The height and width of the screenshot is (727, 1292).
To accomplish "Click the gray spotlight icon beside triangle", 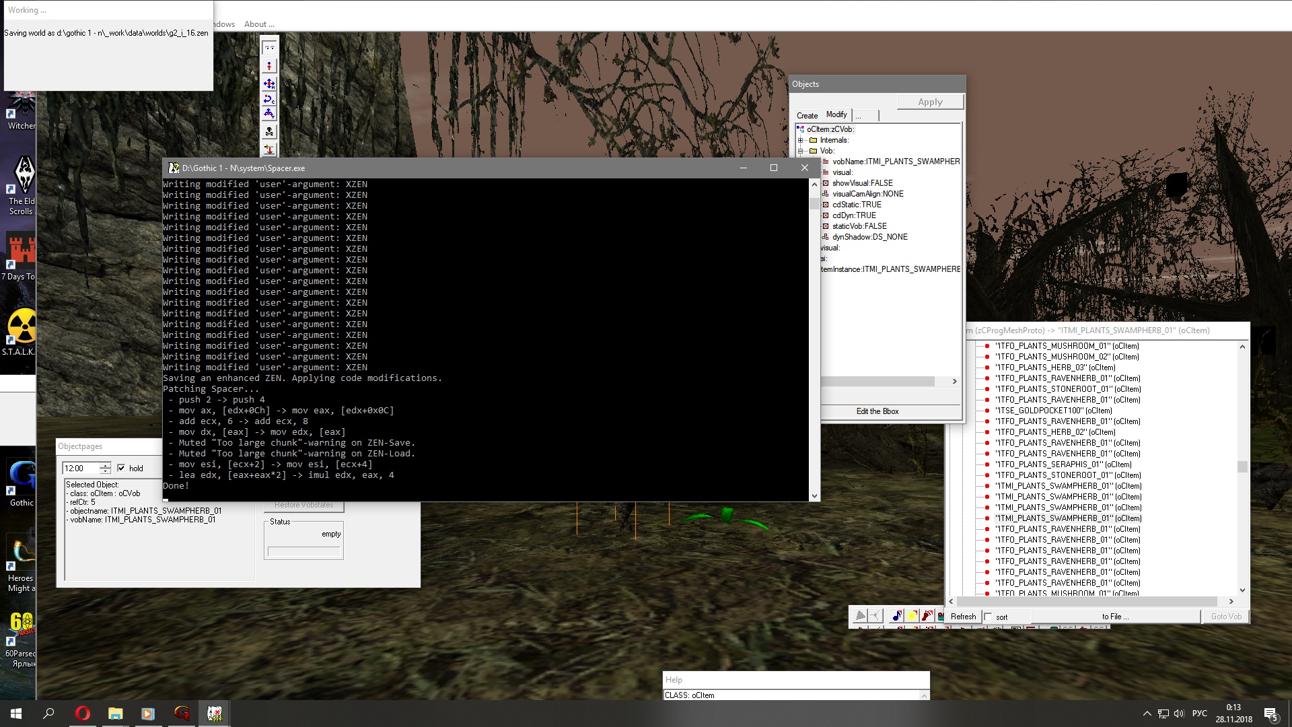I will [875, 616].
